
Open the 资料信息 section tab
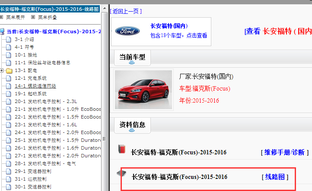[x=132, y=125]
